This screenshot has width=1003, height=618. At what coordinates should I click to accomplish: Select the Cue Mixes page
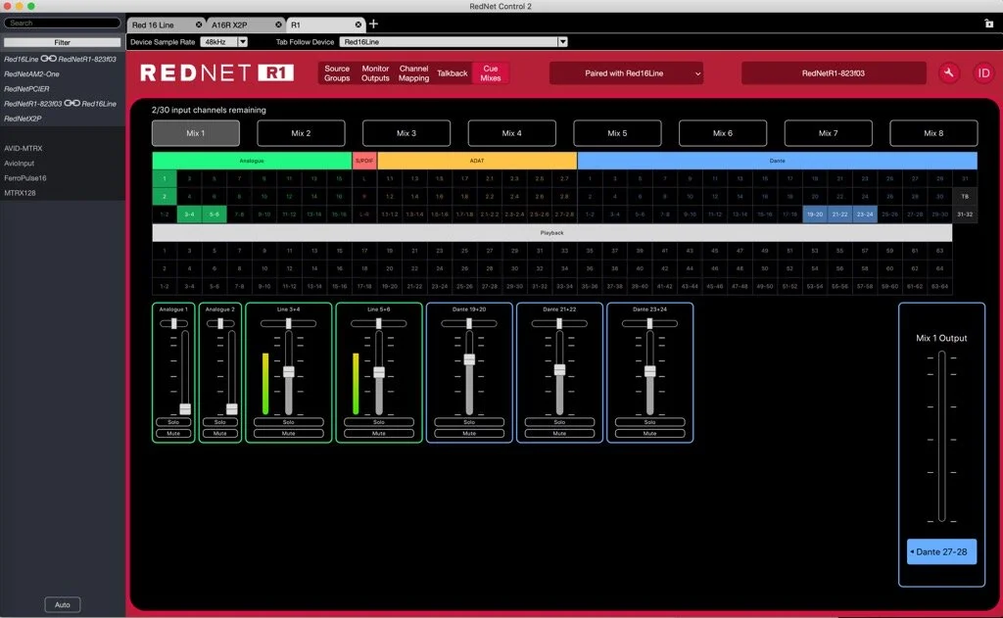(x=491, y=72)
